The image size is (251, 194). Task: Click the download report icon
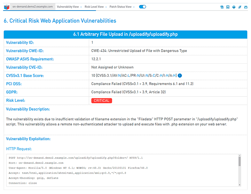click(x=228, y=7)
